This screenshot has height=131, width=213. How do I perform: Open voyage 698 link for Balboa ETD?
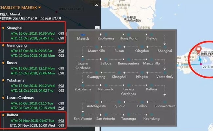pyautogui.click(x=61, y=125)
